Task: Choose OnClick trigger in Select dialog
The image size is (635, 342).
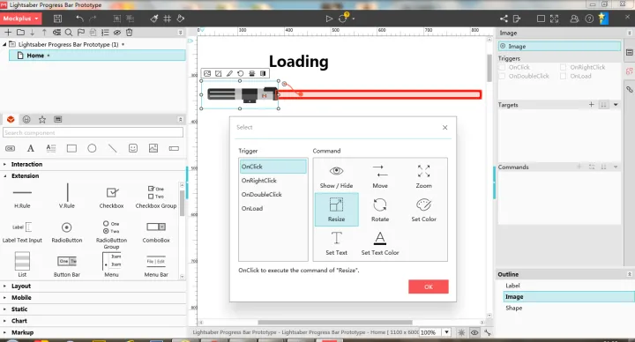Action: pyautogui.click(x=273, y=167)
